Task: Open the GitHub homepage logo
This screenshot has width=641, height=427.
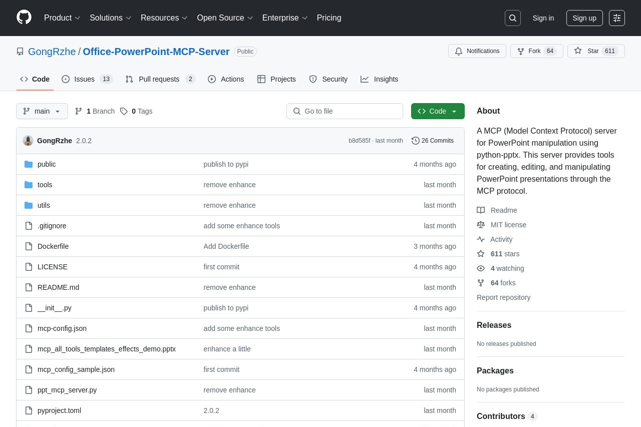Action: click(x=24, y=18)
